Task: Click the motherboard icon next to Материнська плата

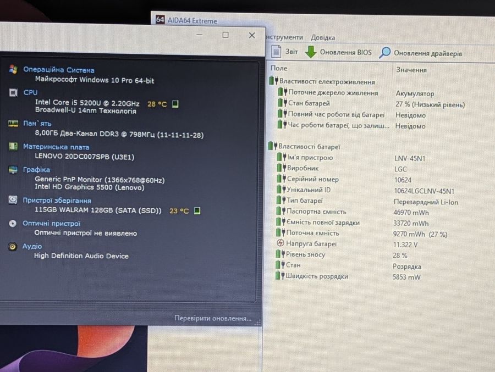Action: pyautogui.click(x=13, y=146)
